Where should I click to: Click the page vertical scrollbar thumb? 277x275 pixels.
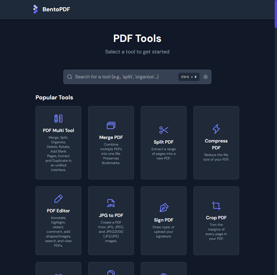coord(276,14)
